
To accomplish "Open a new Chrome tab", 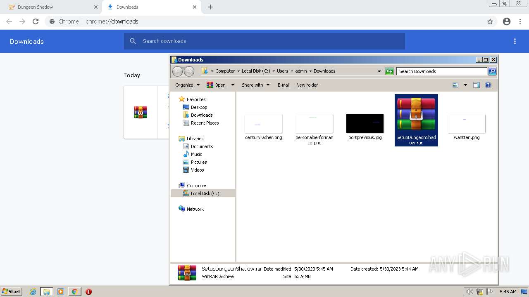I will pyautogui.click(x=210, y=7).
